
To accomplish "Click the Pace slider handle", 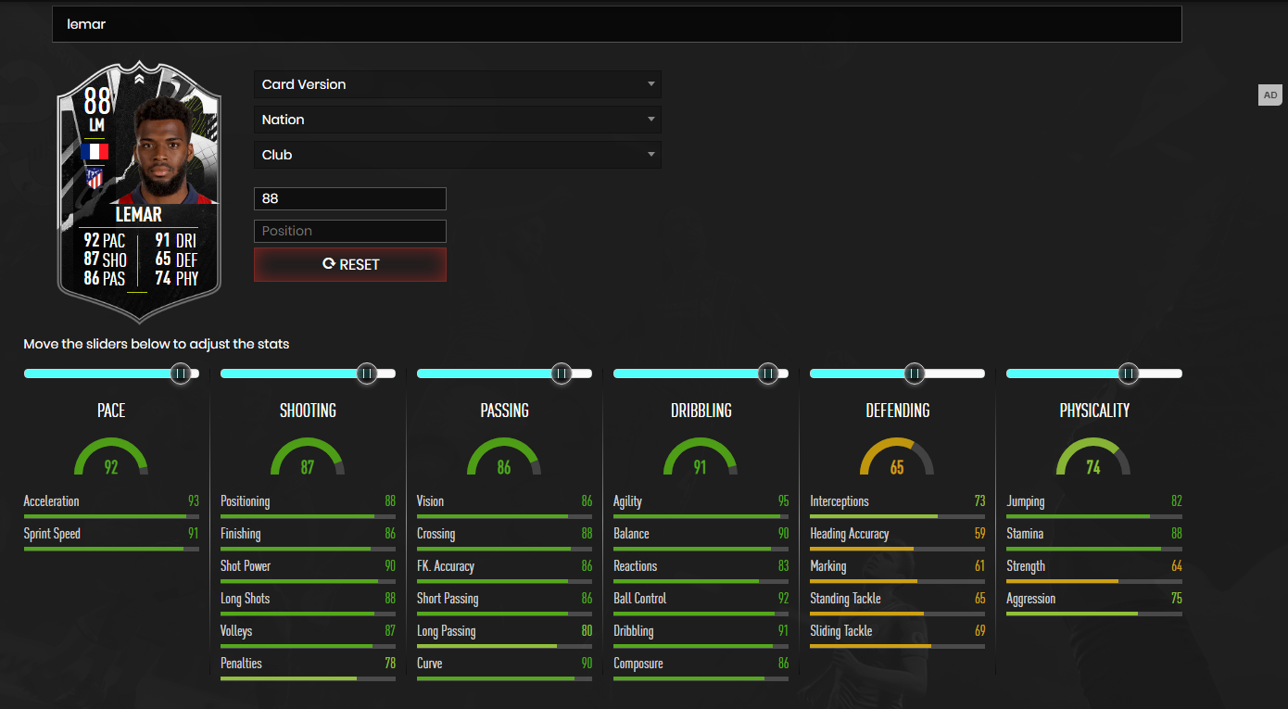I will [x=181, y=373].
